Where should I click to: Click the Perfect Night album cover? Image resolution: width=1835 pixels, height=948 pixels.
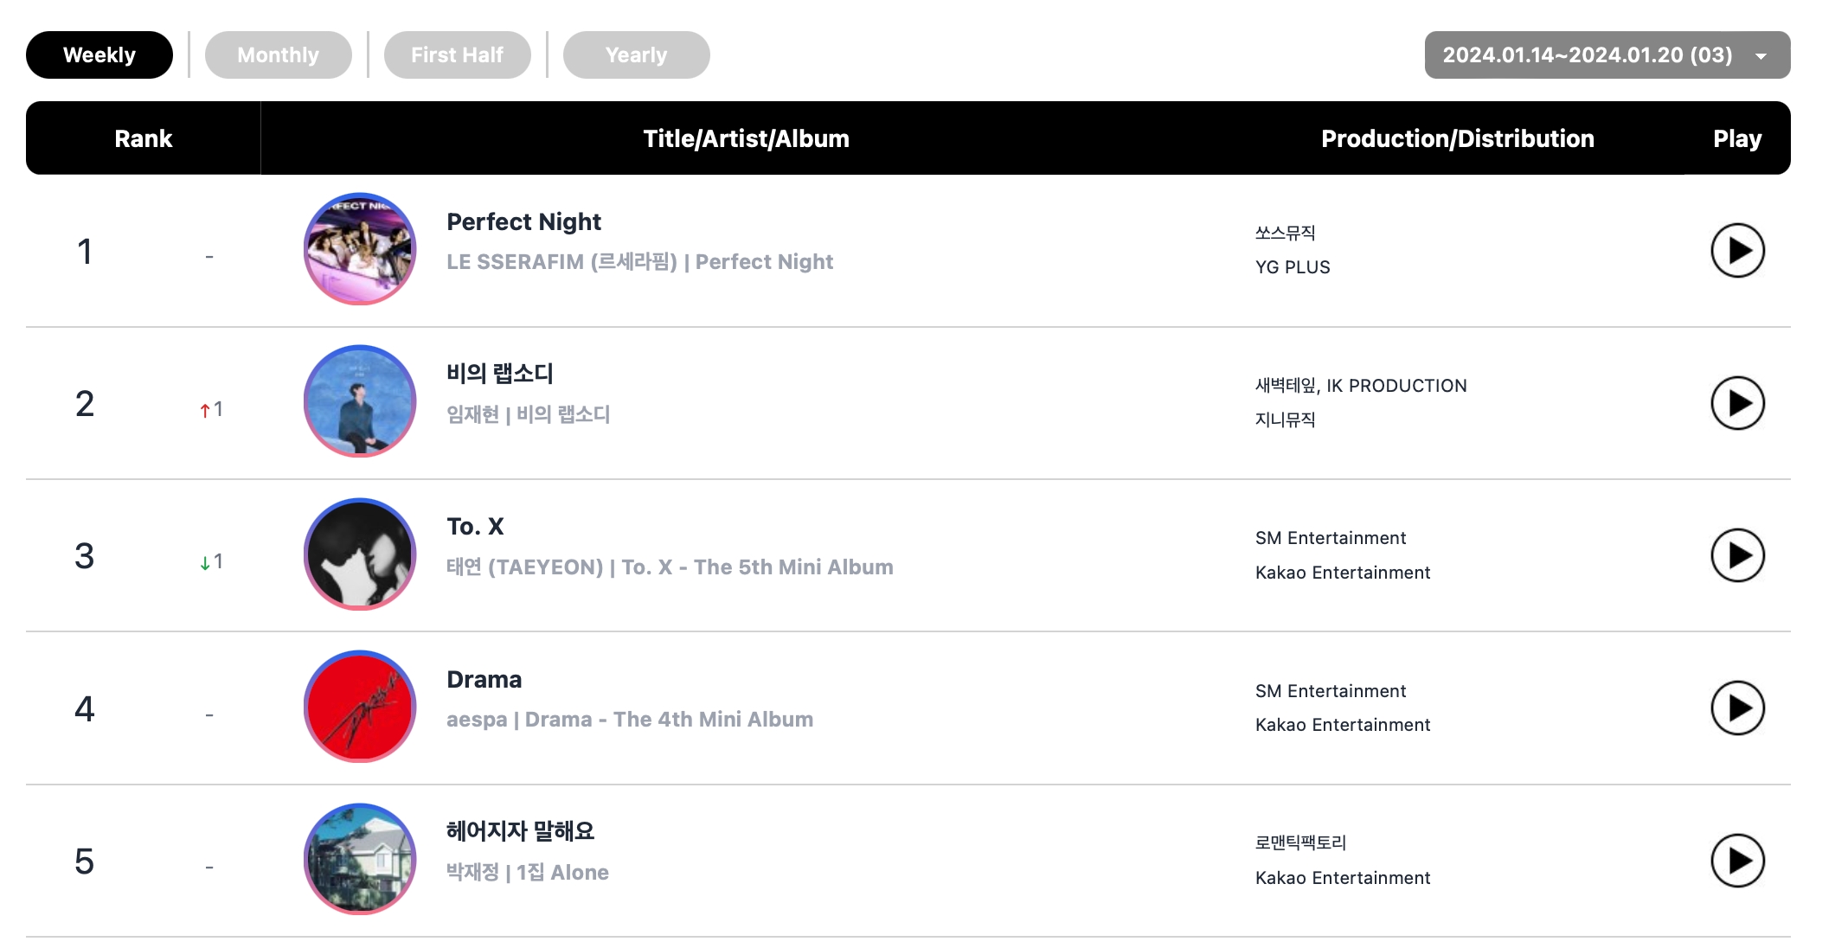click(360, 249)
